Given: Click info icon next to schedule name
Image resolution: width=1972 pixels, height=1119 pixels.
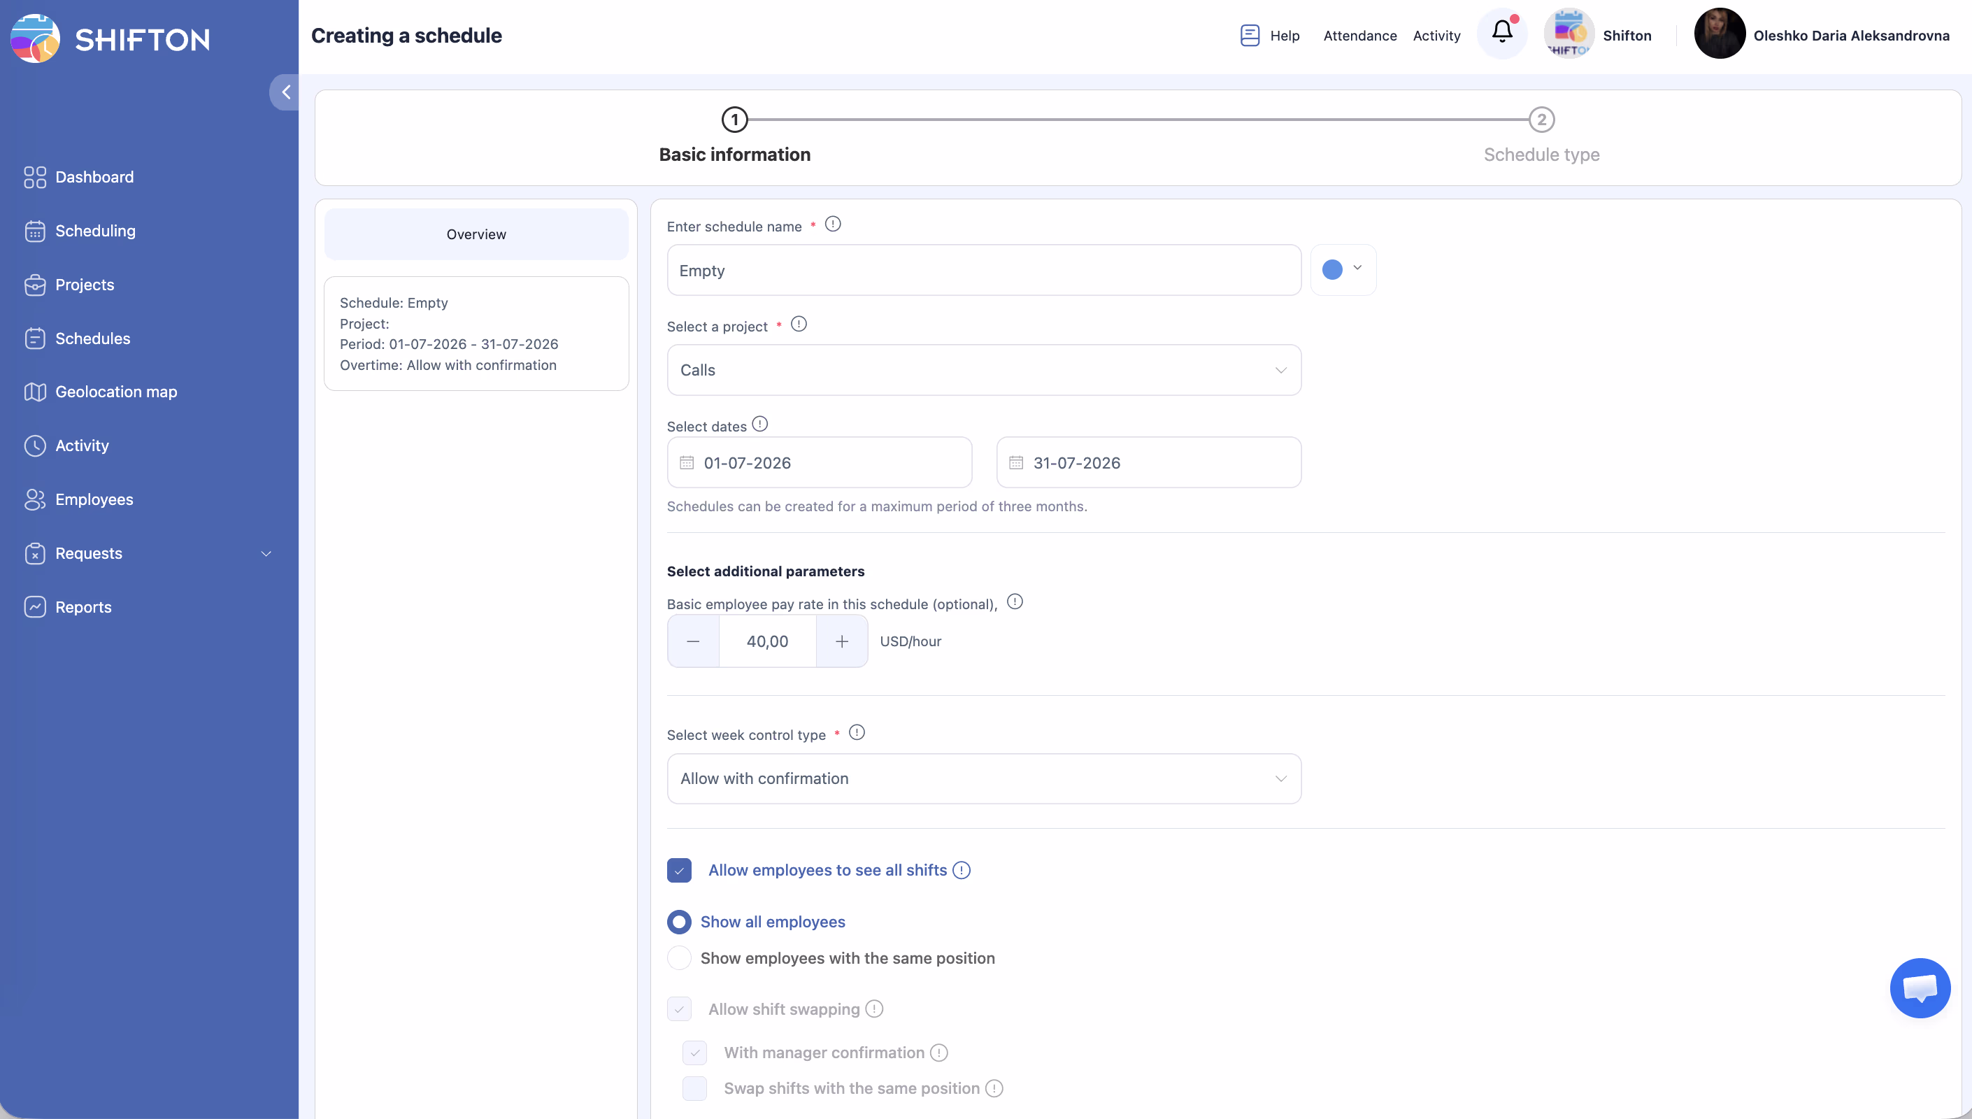Looking at the screenshot, I should (x=832, y=224).
